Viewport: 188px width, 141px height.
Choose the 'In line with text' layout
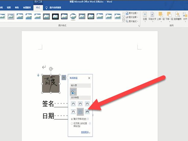[x=73, y=92]
